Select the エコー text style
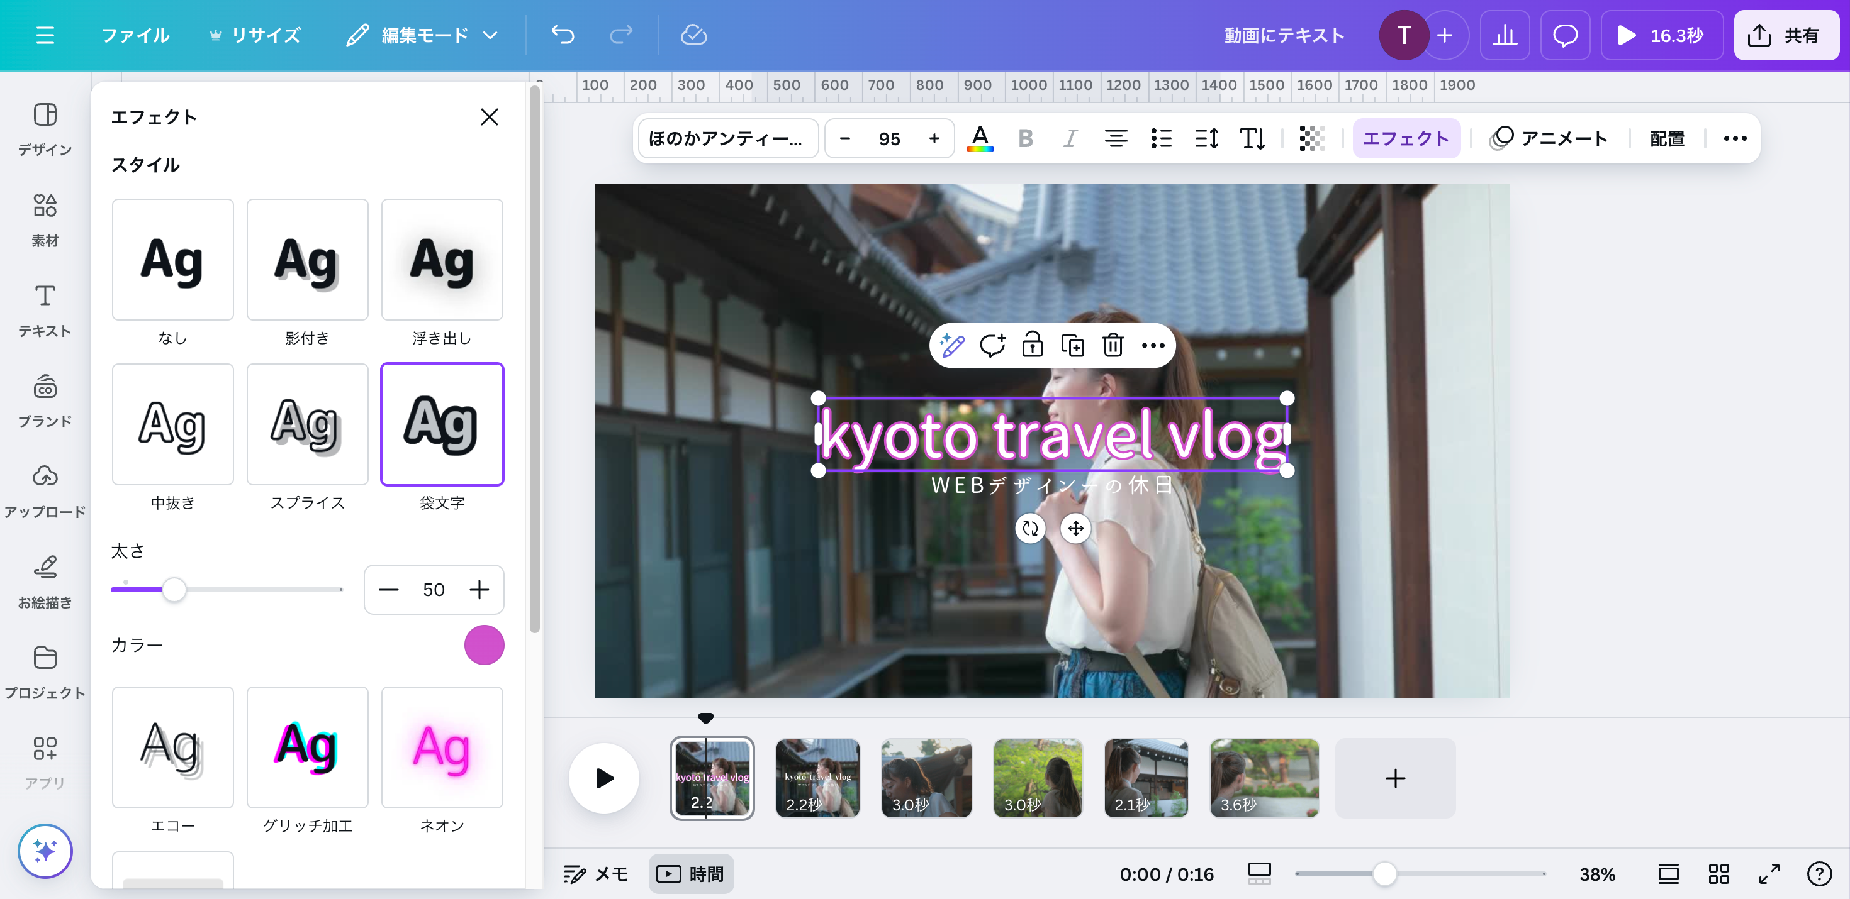The height and width of the screenshot is (899, 1850). pyautogui.click(x=172, y=747)
